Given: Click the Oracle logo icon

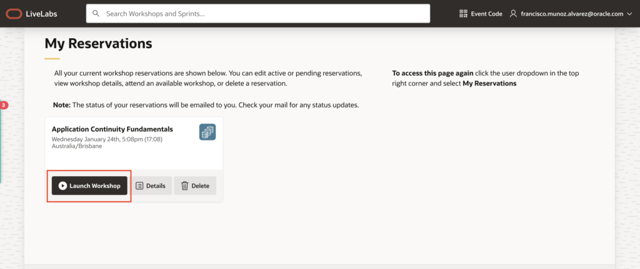Looking at the screenshot, I should pos(14,14).
